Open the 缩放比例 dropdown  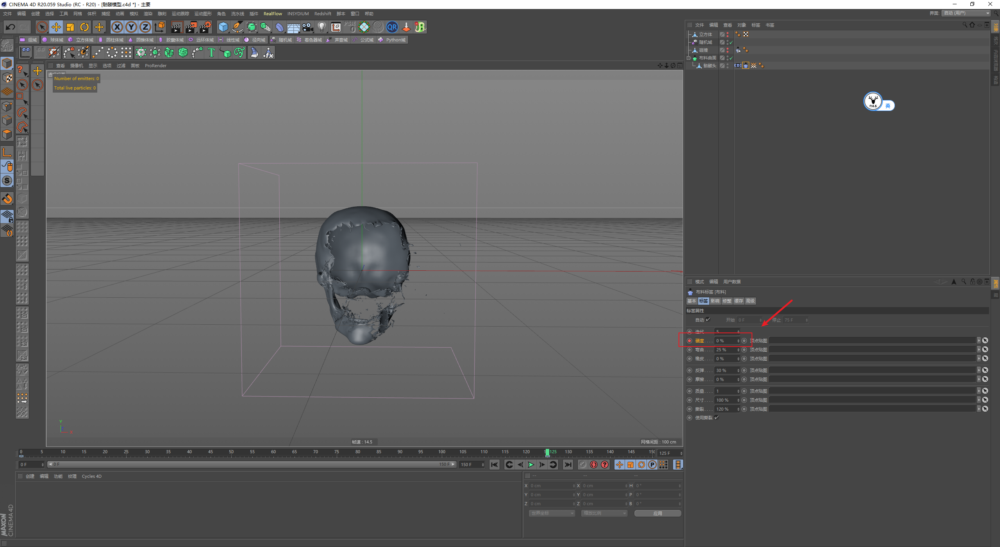(604, 513)
